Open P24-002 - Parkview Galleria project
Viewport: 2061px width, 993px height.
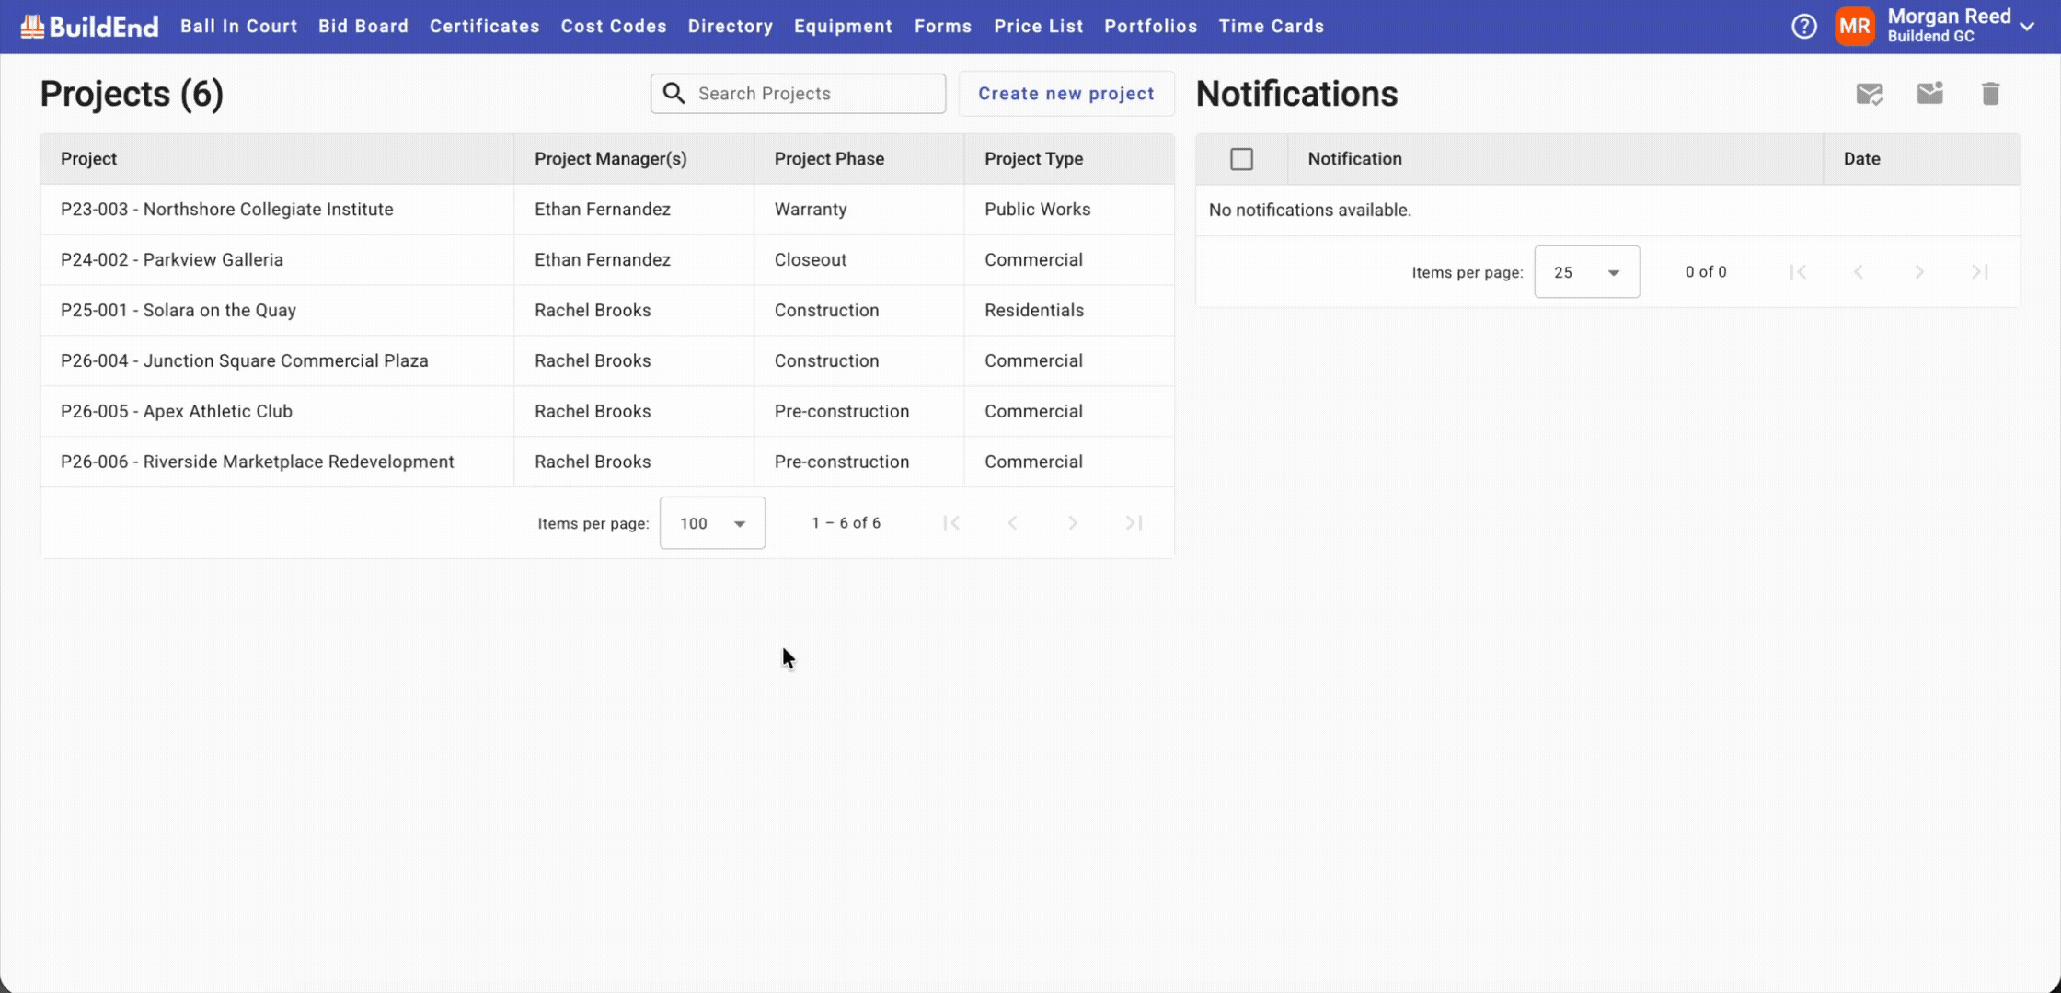[x=172, y=260]
